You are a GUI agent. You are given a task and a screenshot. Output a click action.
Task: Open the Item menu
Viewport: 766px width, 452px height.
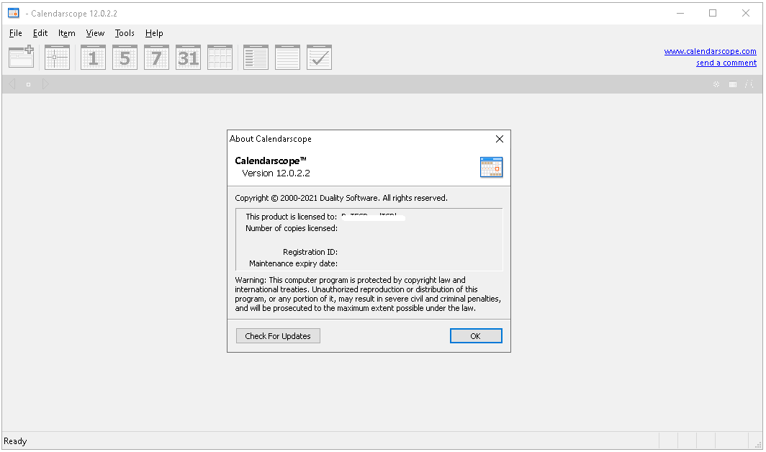click(x=66, y=33)
